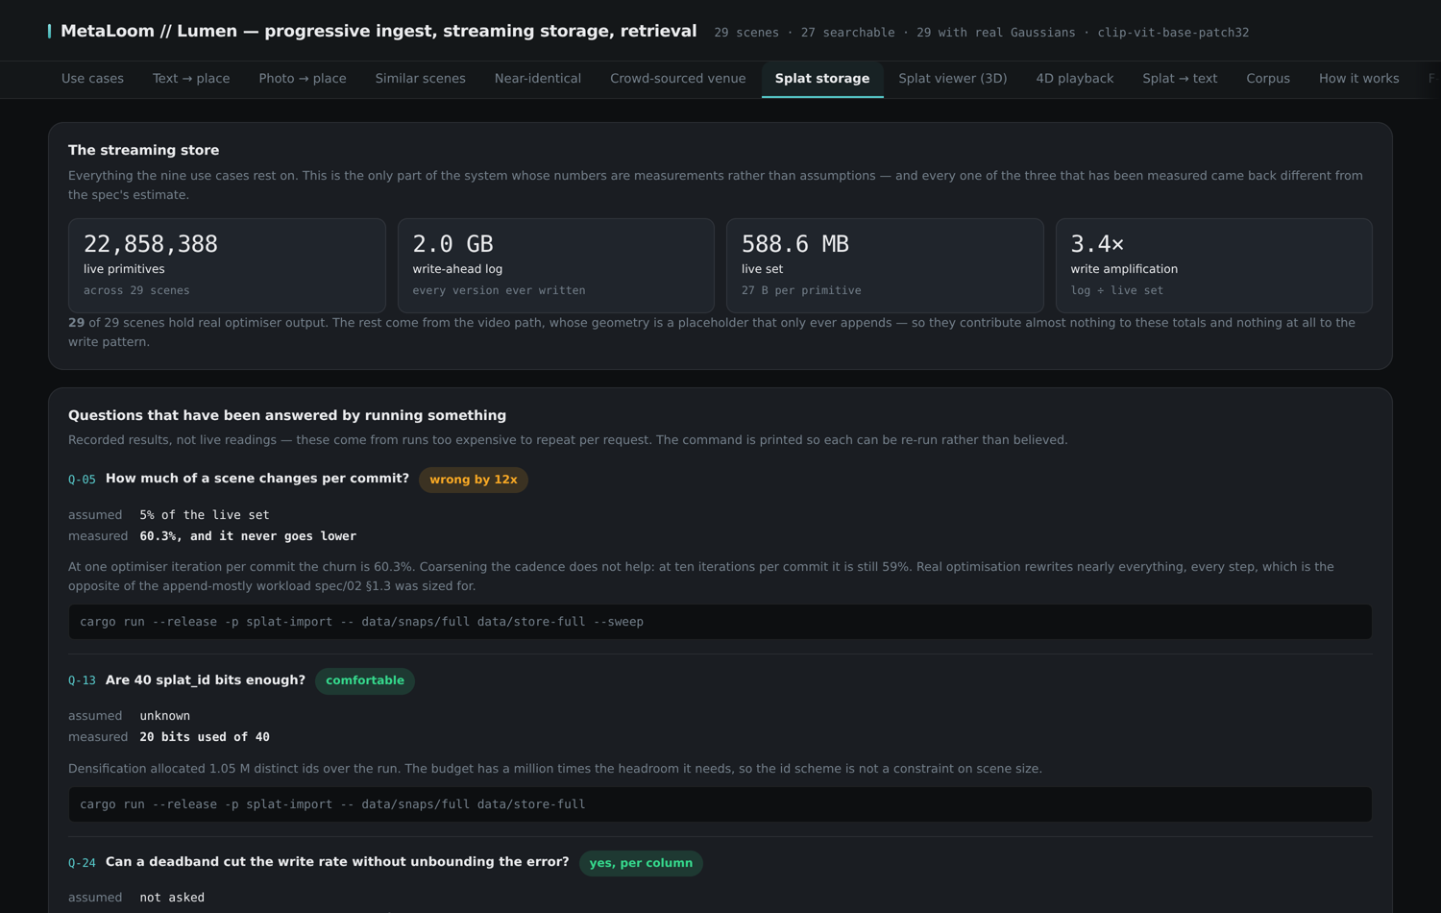Image resolution: width=1441 pixels, height=913 pixels.
Task: Click the Q-24 question identifier
Action: (82, 863)
